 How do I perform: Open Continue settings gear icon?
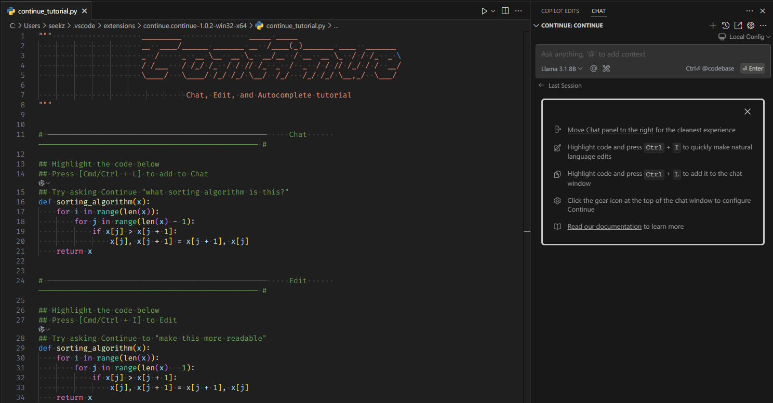click(x=751, y=25)
